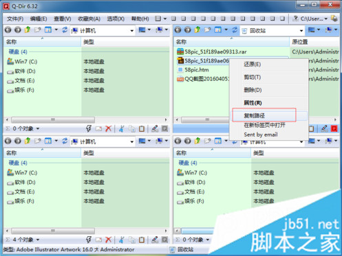This screenshot has width=342, height=256.
Task: Go forward in the bottom-left pane
Action: point(18,141)
